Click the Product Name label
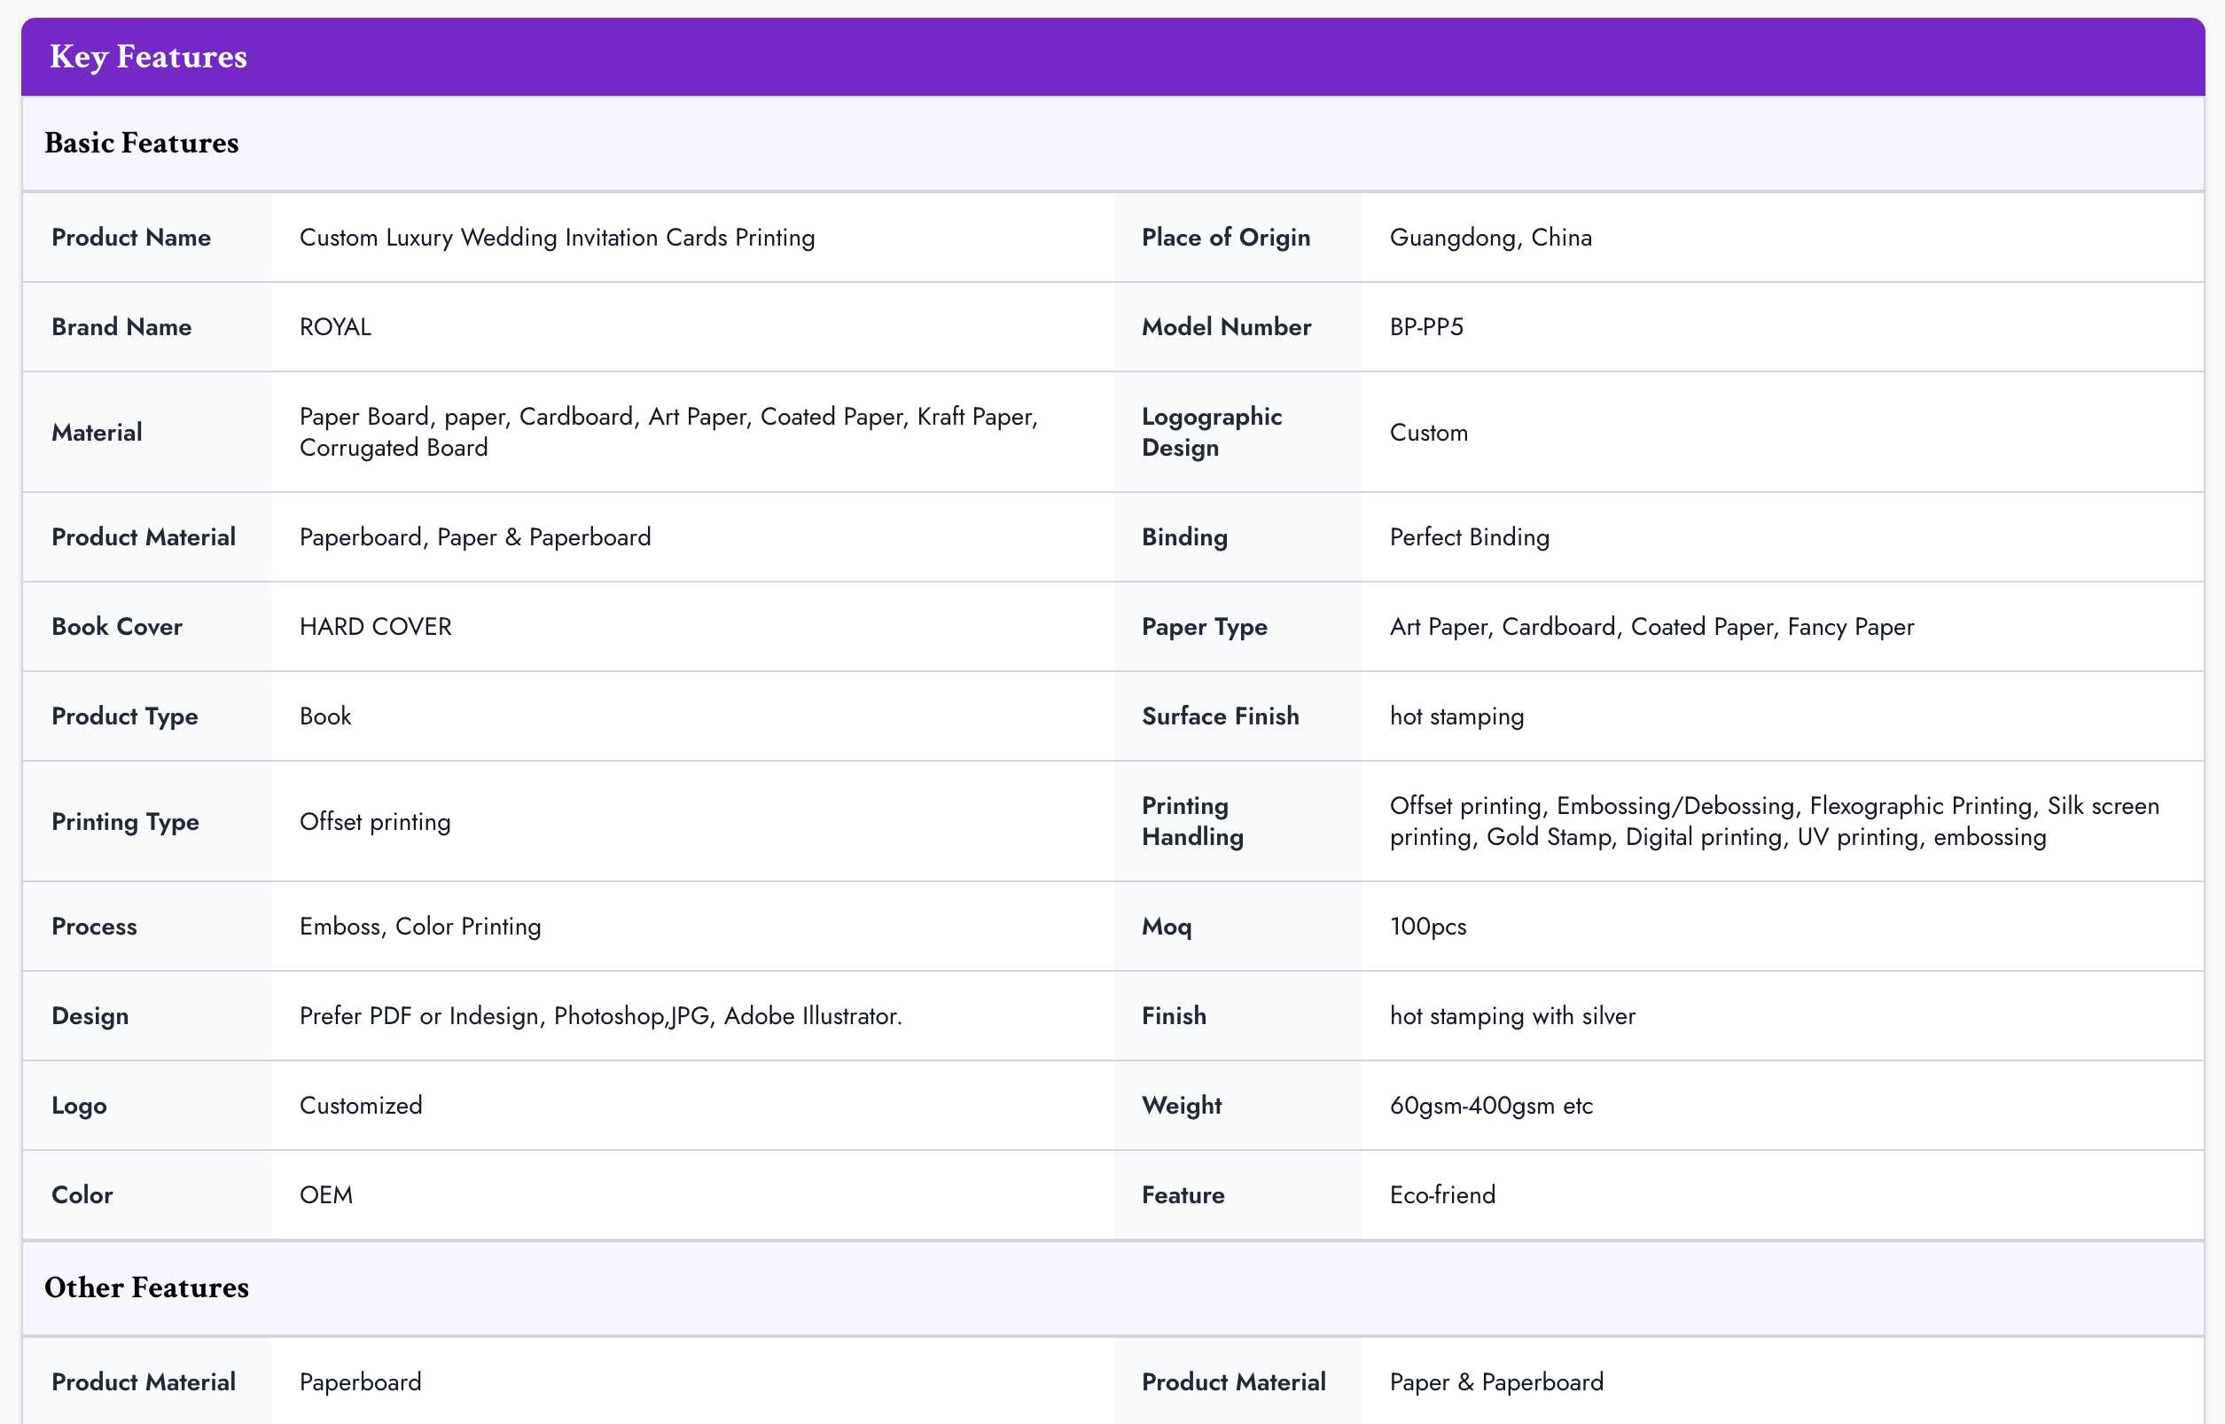The width and height of the screenshot is (2225, 1424). click(131, 238)
